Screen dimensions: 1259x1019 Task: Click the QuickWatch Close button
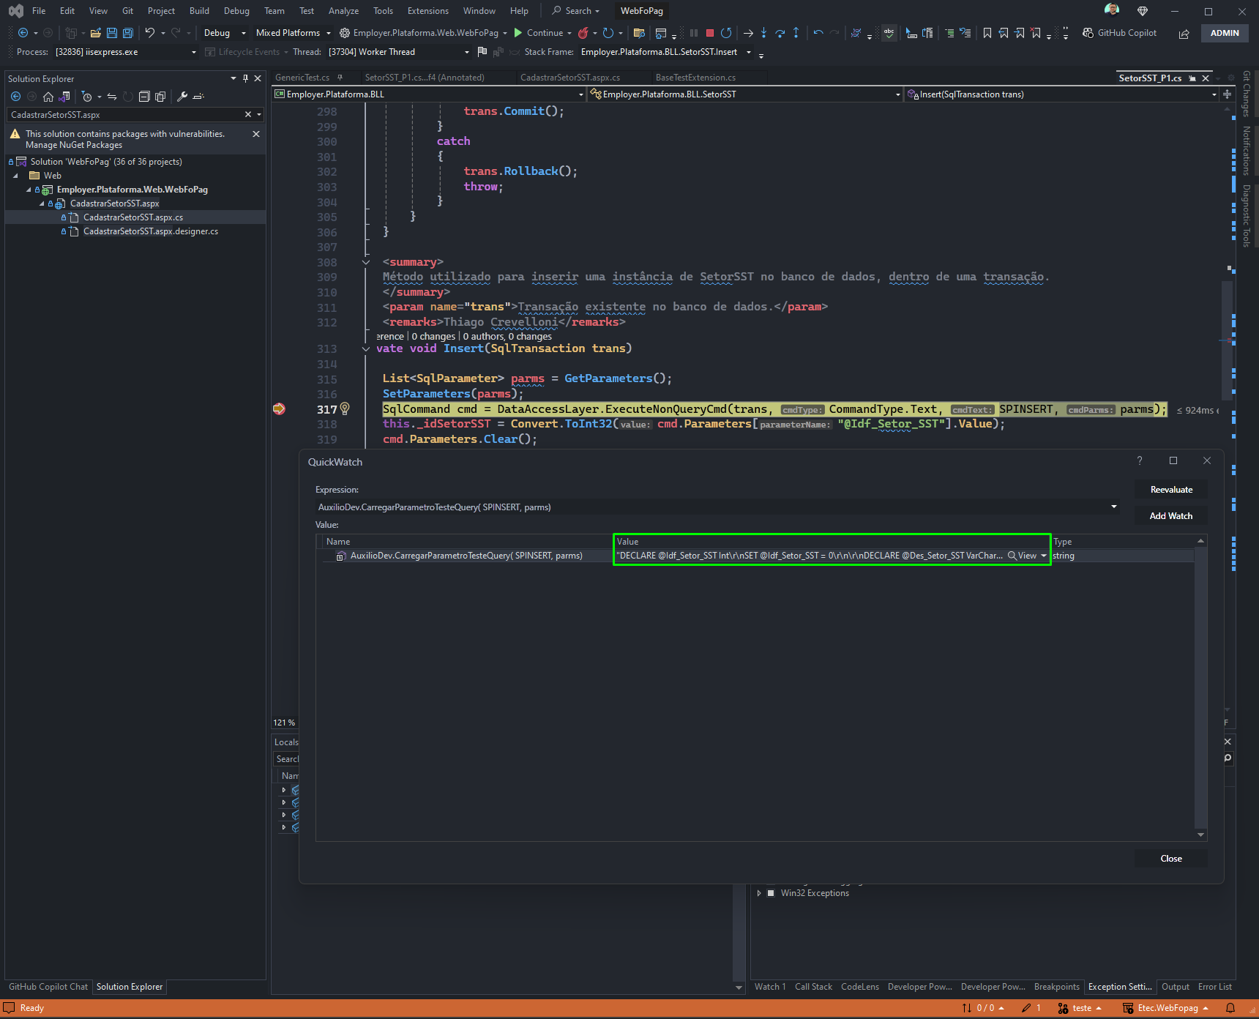click(1171, 859)
